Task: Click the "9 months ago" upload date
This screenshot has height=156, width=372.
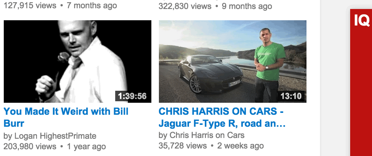Action: coord(247,6)
